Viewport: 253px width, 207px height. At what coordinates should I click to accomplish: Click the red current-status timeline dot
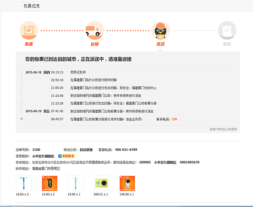click(22, 119)
